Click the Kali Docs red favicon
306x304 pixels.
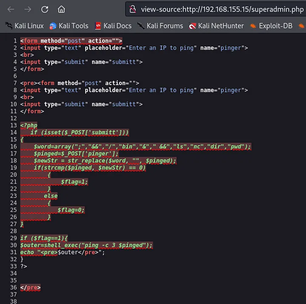[x=98, y=26]
